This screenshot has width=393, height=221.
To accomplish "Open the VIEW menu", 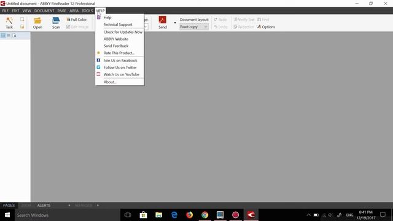I will point(26,11).
